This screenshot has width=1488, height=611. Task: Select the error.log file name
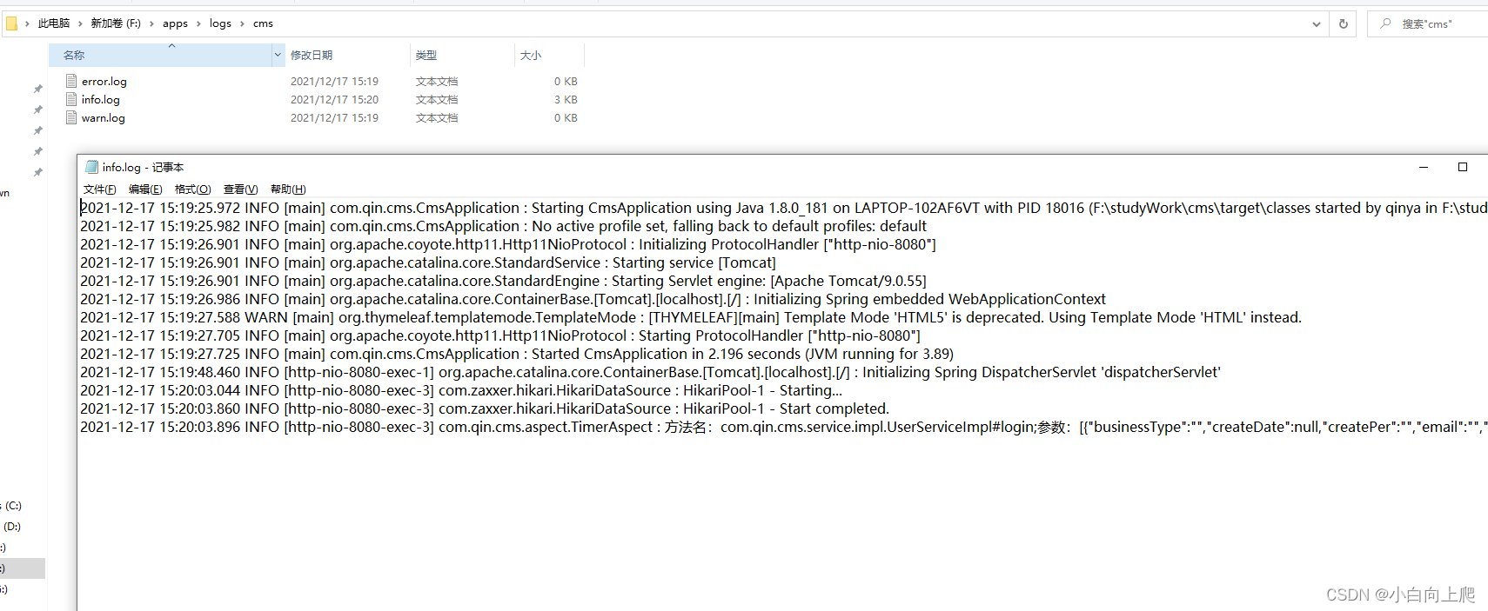point(104,81)
